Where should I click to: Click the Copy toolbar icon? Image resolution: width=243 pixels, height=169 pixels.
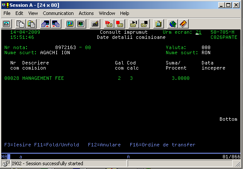coord(20,24)
